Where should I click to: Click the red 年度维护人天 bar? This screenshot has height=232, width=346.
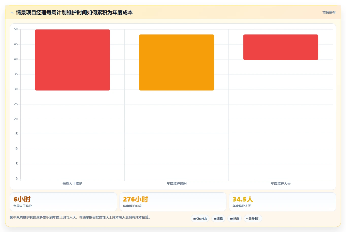point(281,47)
